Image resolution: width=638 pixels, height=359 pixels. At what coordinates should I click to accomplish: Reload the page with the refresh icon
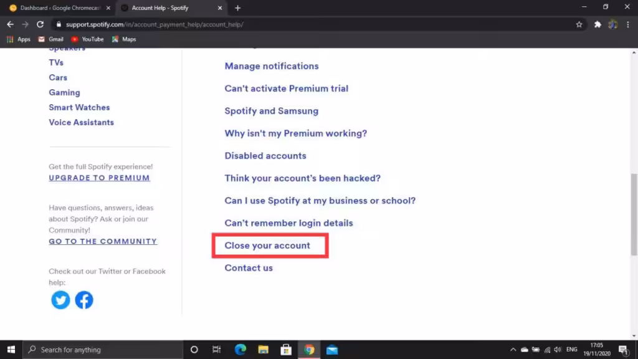(40, 24)
